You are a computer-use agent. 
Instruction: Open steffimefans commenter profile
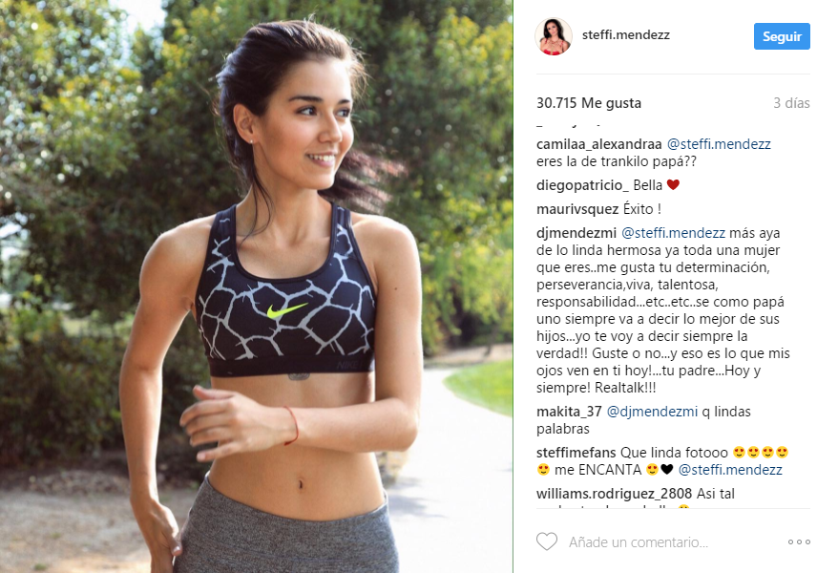pyautogui.click(x=576, y=452)
